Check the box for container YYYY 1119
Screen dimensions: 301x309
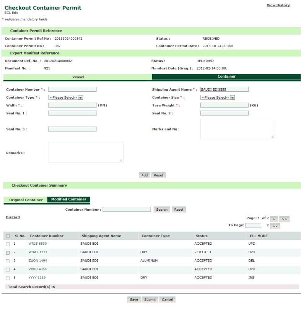pyautogui.click(x=8, y=278)
